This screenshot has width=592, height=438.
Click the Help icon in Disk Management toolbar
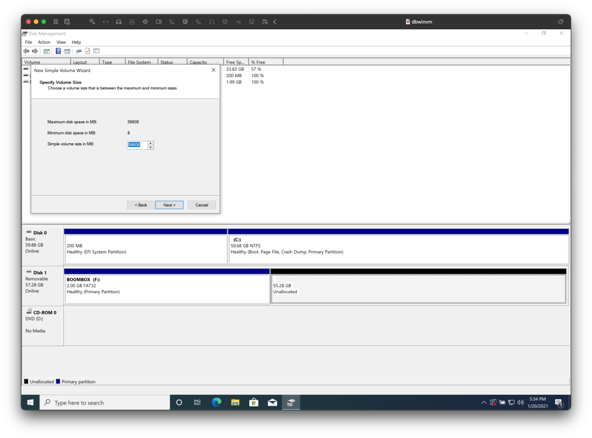tap(58, 51)
